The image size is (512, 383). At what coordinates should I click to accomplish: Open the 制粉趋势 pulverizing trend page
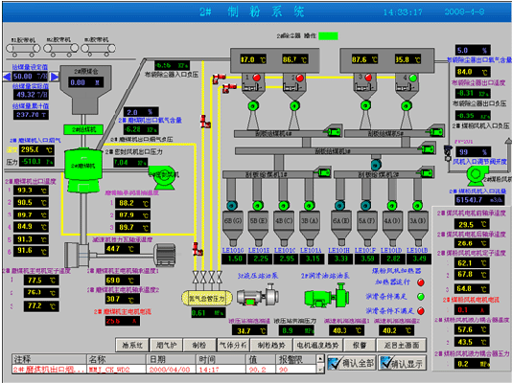(271, 346)
